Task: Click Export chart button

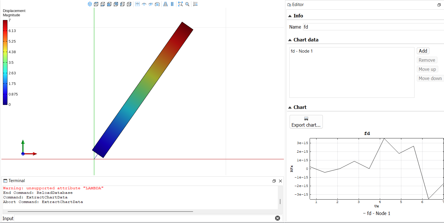Action: click(x=306, y=122)
